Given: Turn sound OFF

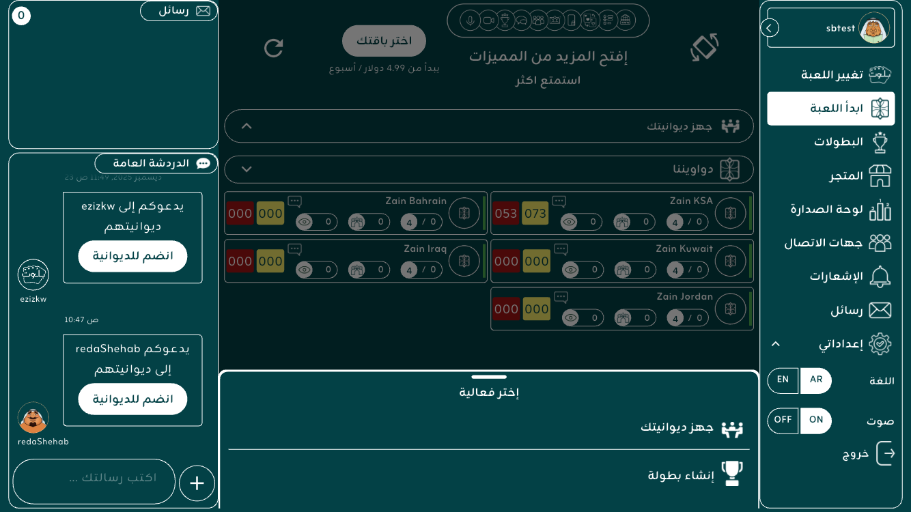Looking at the screenshot, I should [783, 421].
